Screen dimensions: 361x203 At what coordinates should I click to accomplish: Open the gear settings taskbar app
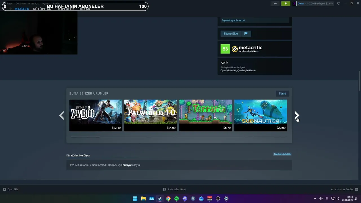coord(226,198)
